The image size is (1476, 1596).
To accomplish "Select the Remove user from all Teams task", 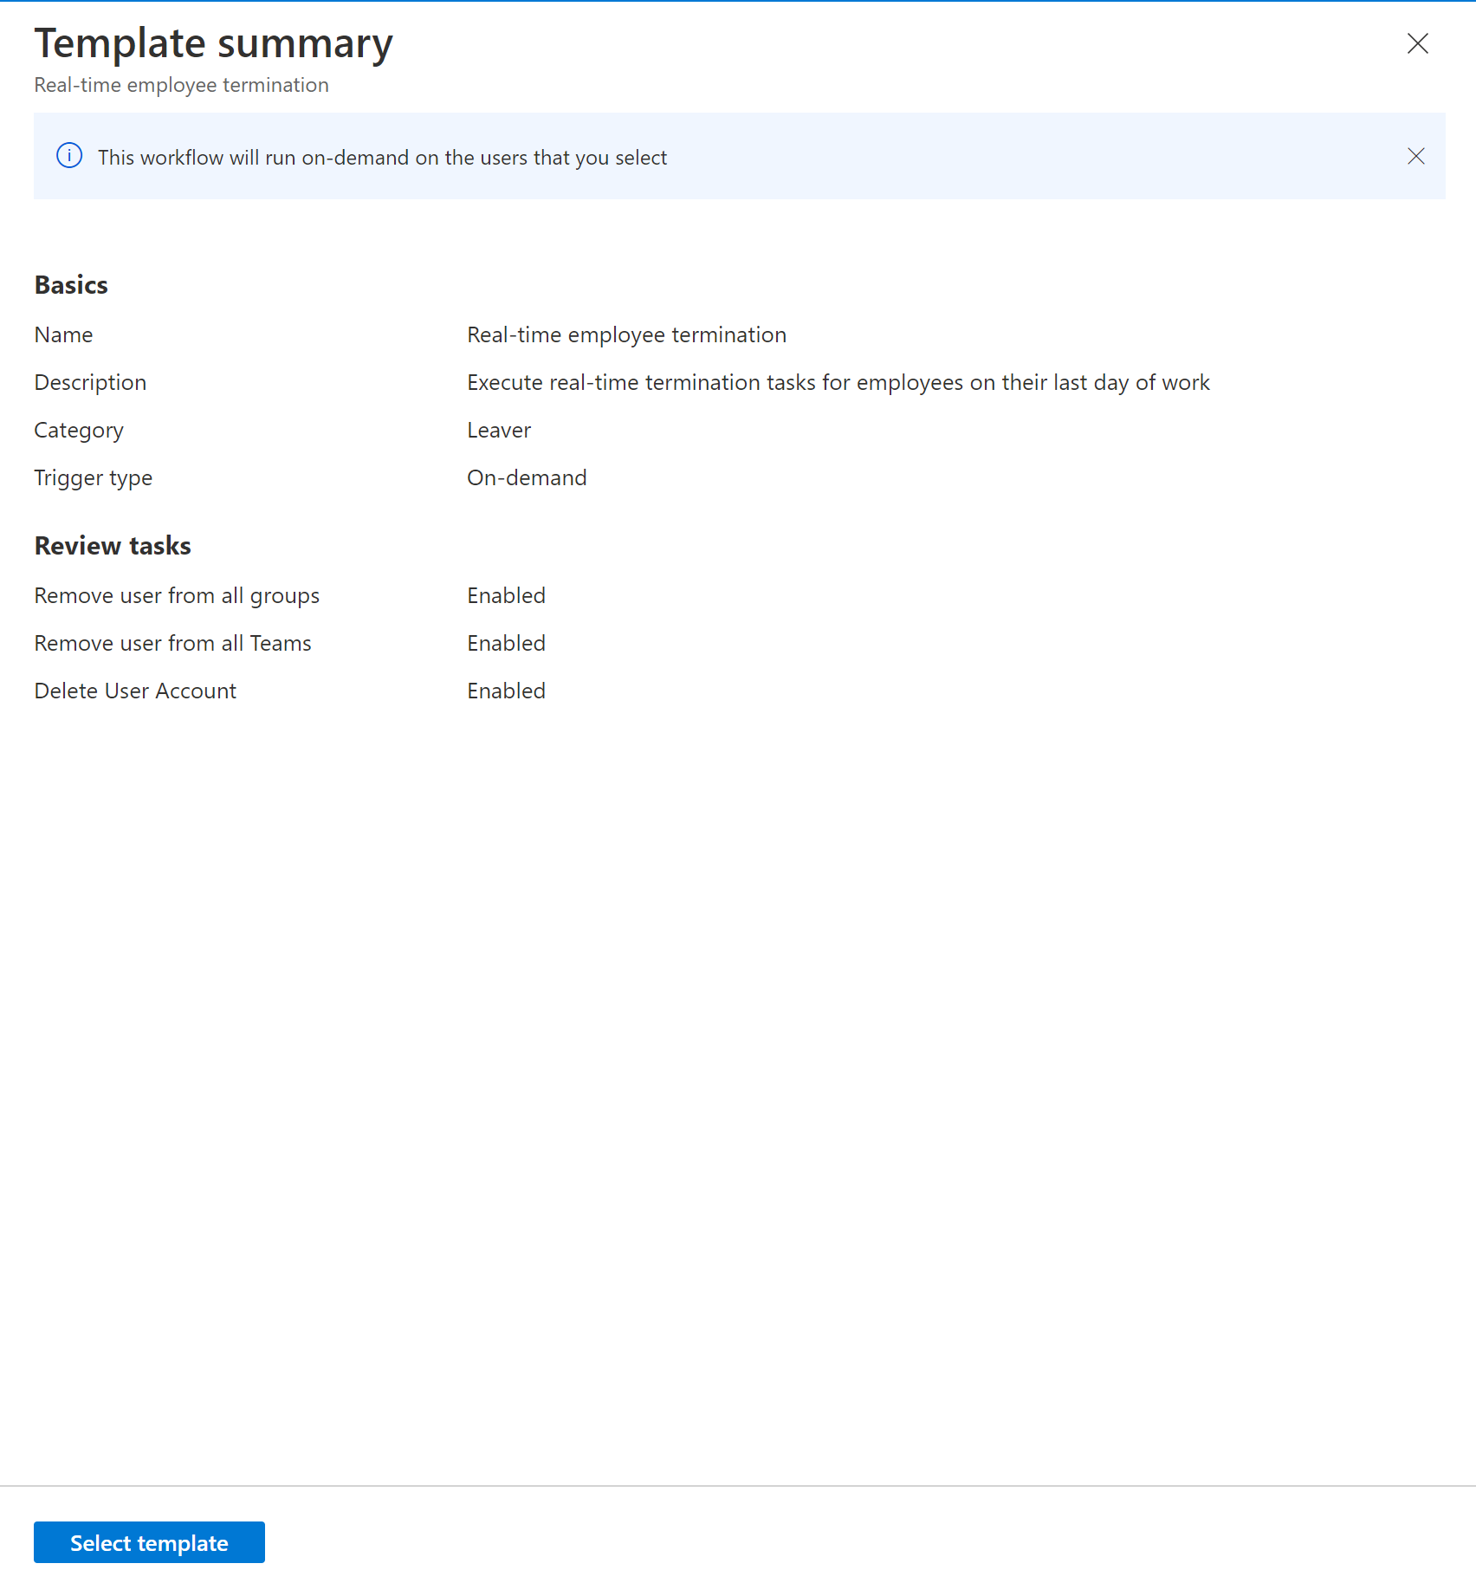I will (x=172, y=643).
